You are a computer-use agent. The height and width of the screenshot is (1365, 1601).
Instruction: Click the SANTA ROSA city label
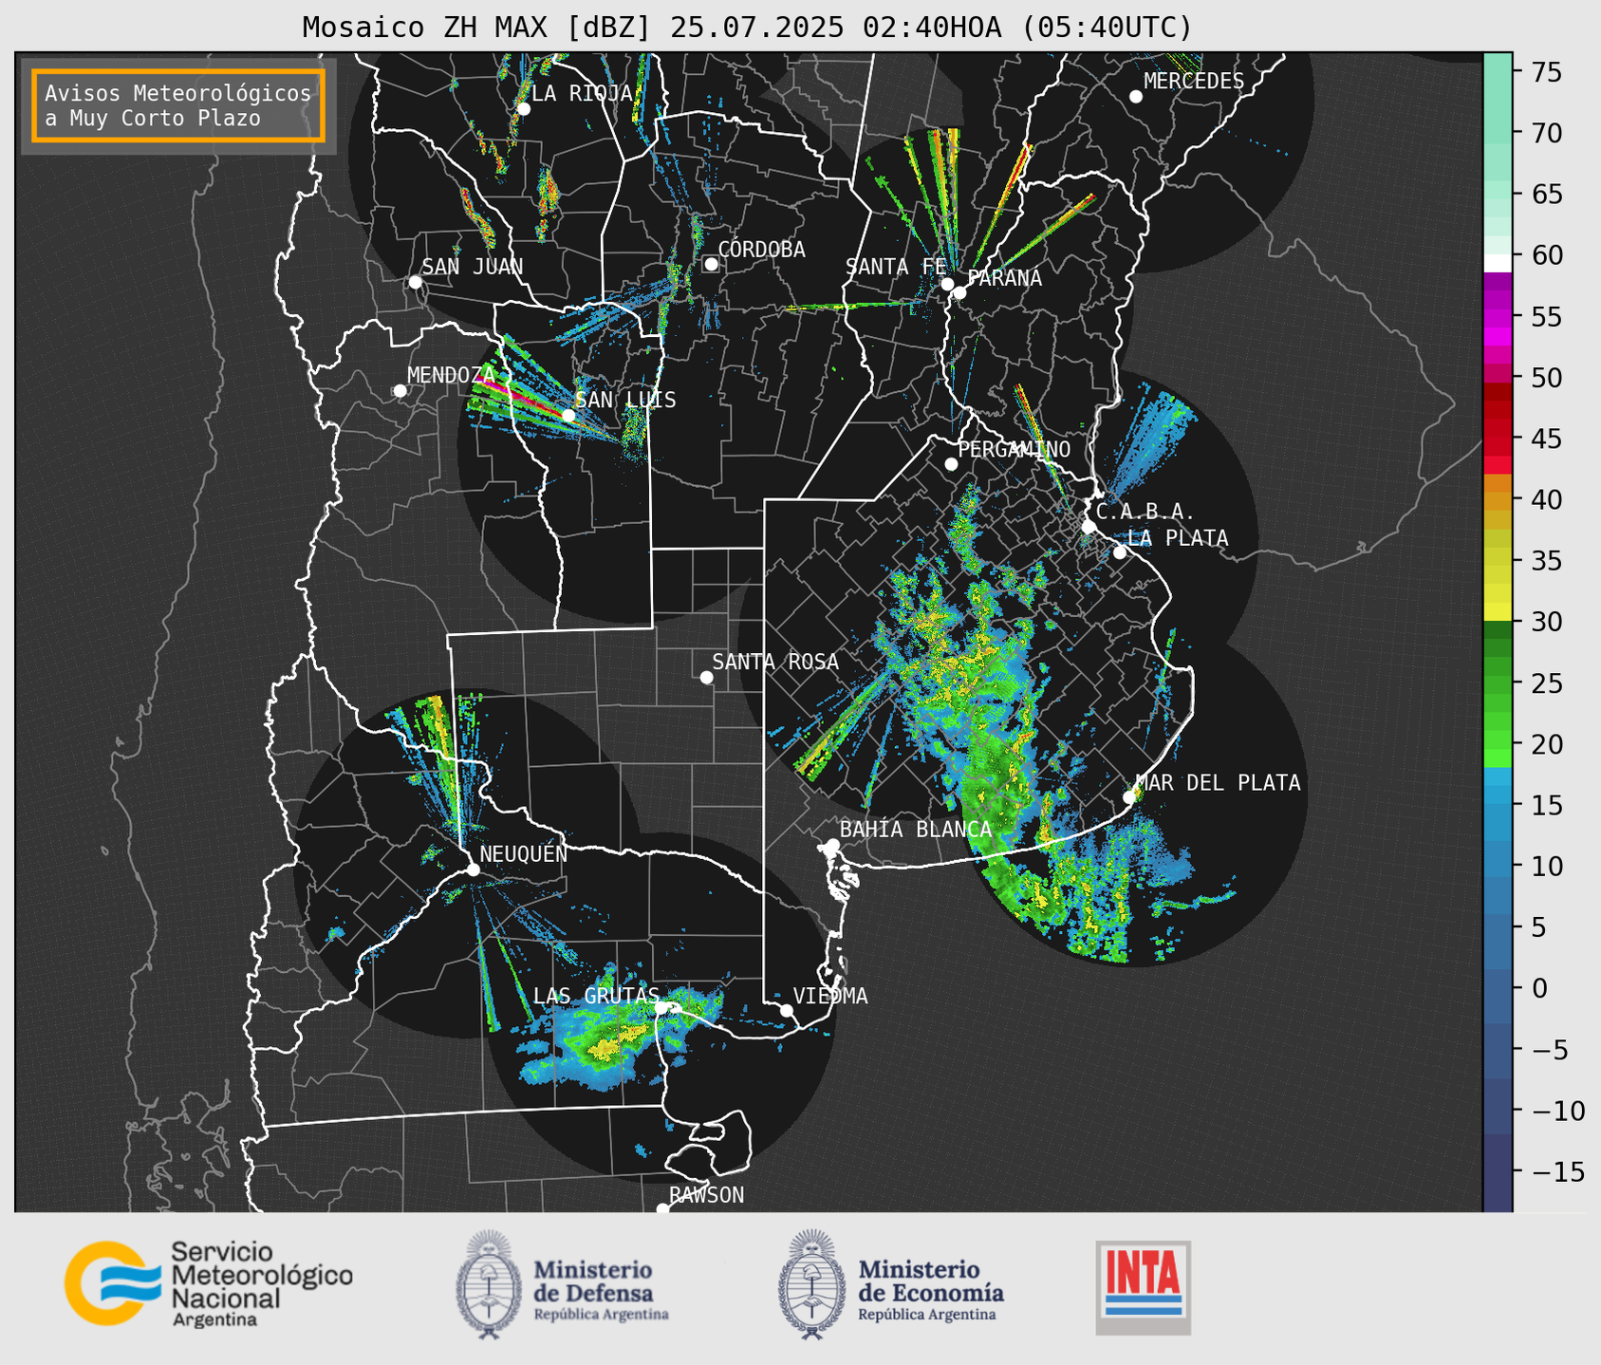[775, 662]
